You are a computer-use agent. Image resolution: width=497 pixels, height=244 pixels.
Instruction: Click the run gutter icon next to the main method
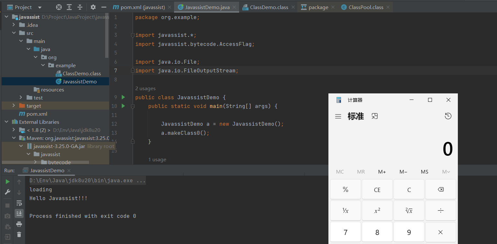(x=123, y=106)
